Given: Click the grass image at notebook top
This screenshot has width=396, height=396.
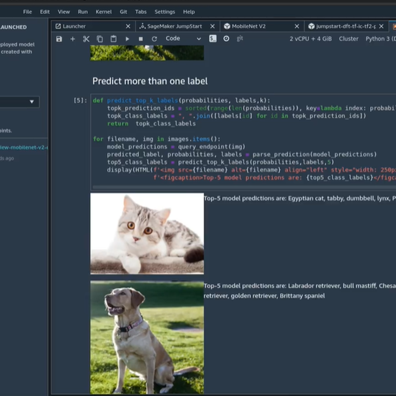Looking at the screenshot, I should [147, 53].
